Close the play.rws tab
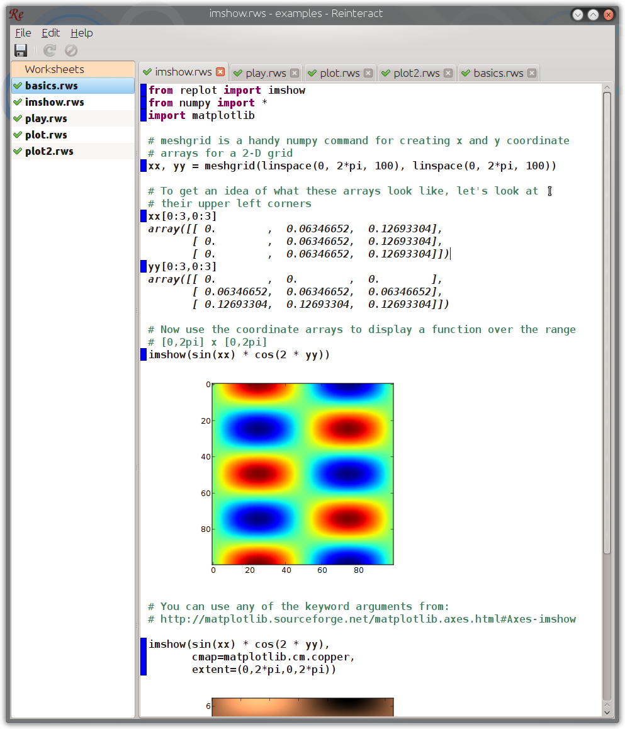 click(295, 73)
